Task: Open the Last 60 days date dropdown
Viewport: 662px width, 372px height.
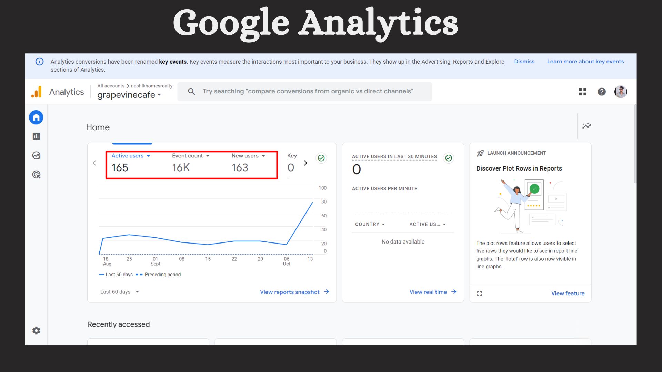Action: click(120, 292)
